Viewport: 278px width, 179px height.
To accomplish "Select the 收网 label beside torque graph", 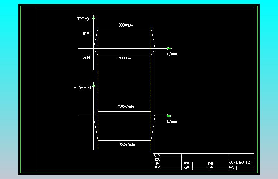I will coord(86,33).
